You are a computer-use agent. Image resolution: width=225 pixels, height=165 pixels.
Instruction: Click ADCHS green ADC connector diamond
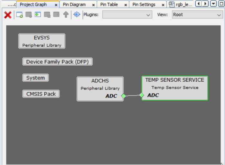(x=123, y=96)
